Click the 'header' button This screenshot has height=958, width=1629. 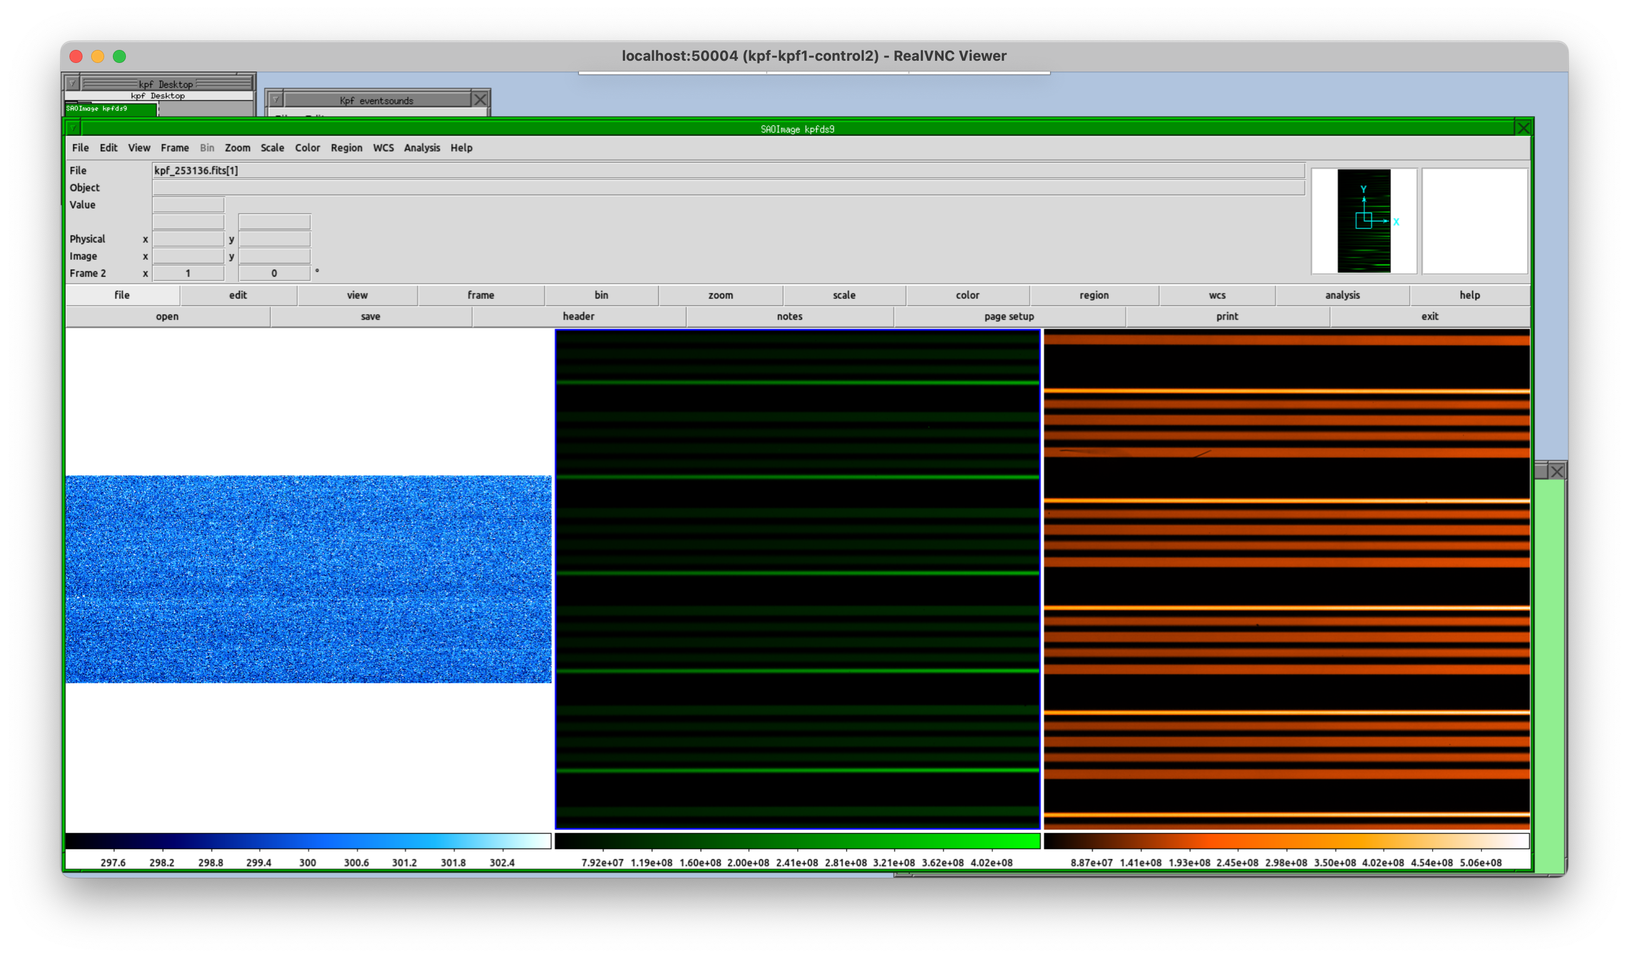578,316
